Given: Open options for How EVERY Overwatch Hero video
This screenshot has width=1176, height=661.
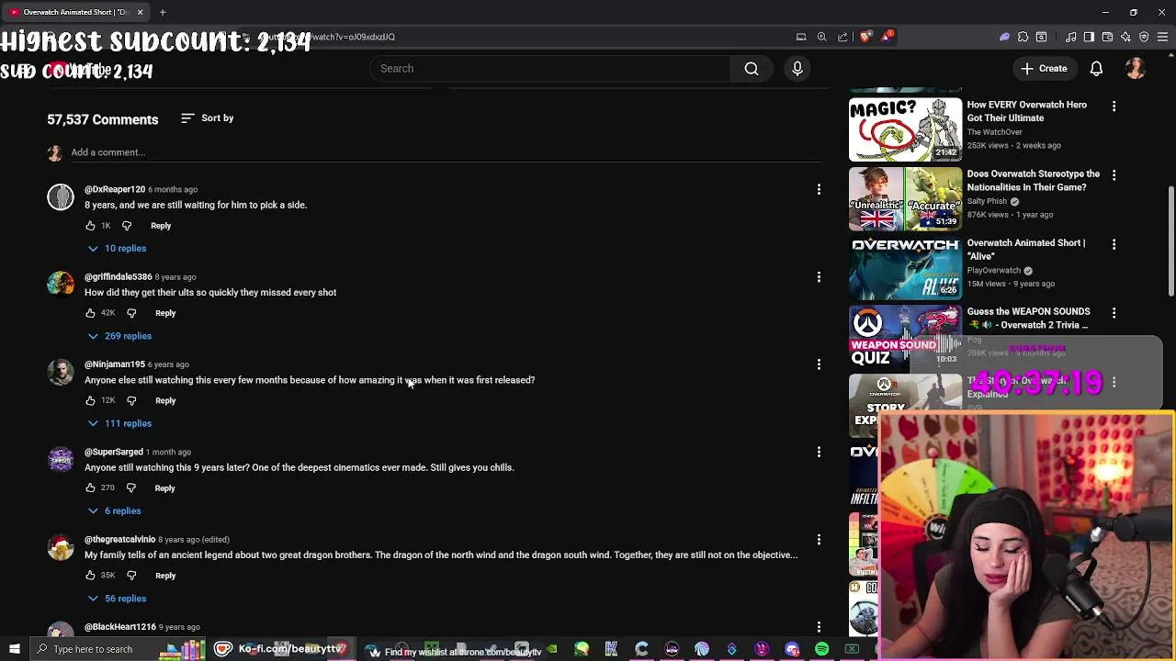Looking at the screenshot, I should point(1114,106).
